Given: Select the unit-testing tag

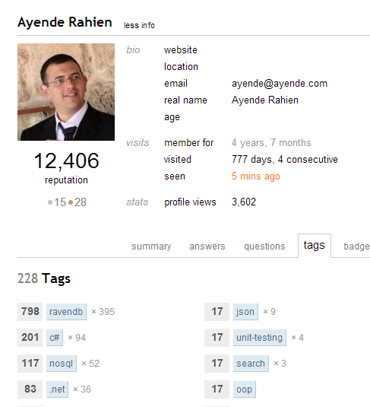Looking at the screenshot, I should 260,338.
